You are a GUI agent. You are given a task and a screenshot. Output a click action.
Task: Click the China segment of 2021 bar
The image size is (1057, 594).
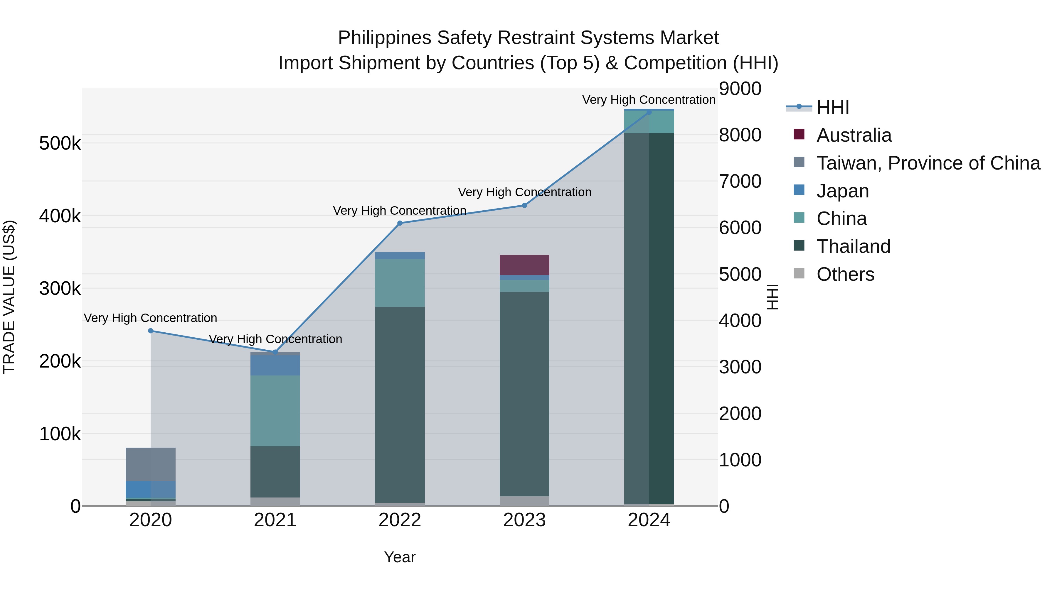pos(275,411)
